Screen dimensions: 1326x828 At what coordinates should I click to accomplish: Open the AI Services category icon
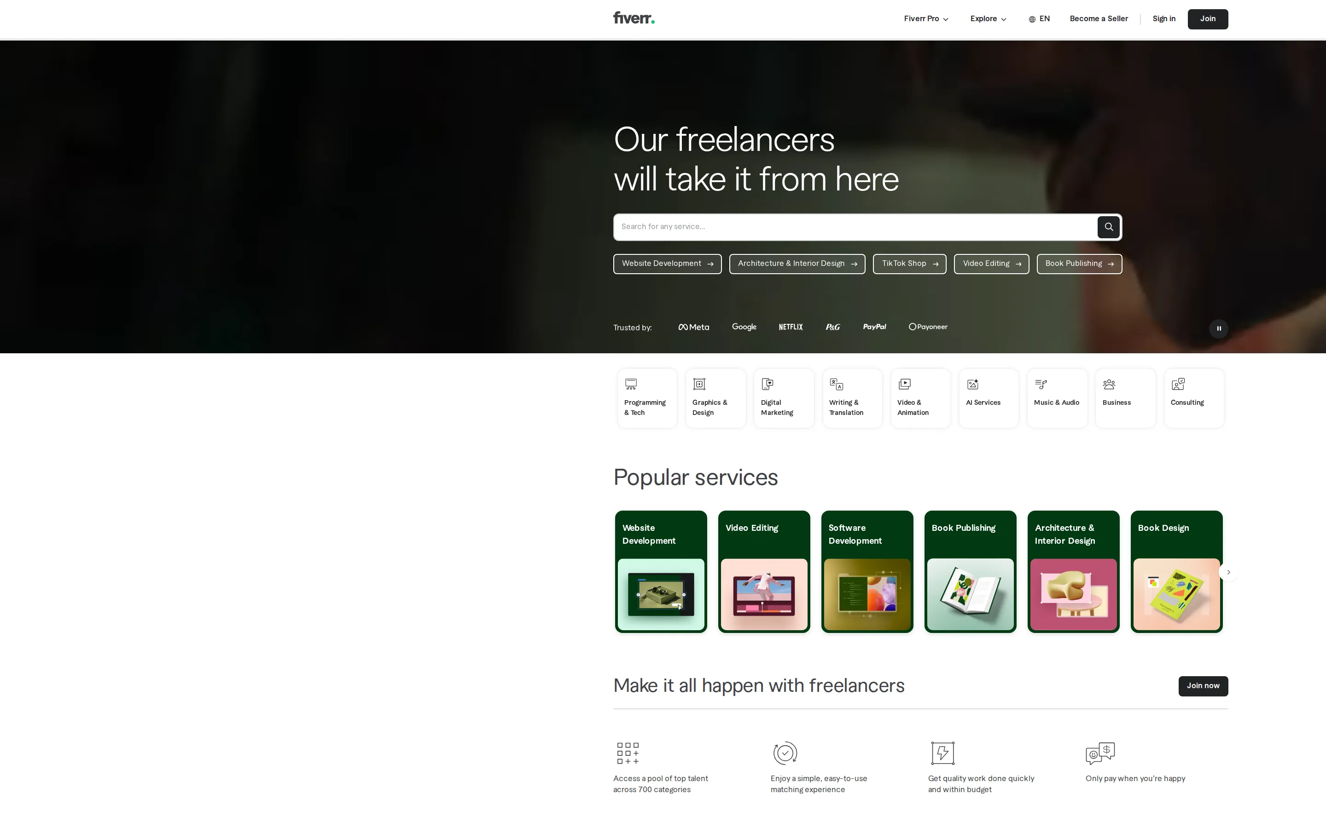click(x=972, y=384)
